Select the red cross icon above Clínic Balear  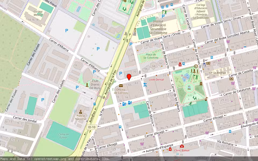coord(182,146)
